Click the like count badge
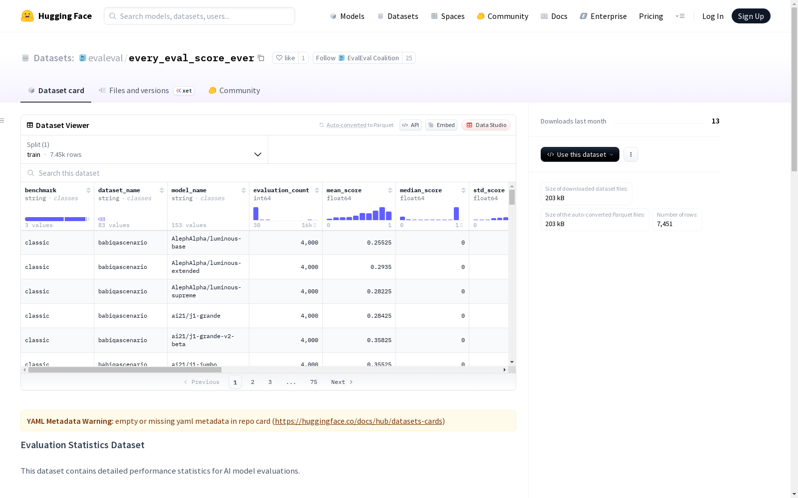 (303, 58)
